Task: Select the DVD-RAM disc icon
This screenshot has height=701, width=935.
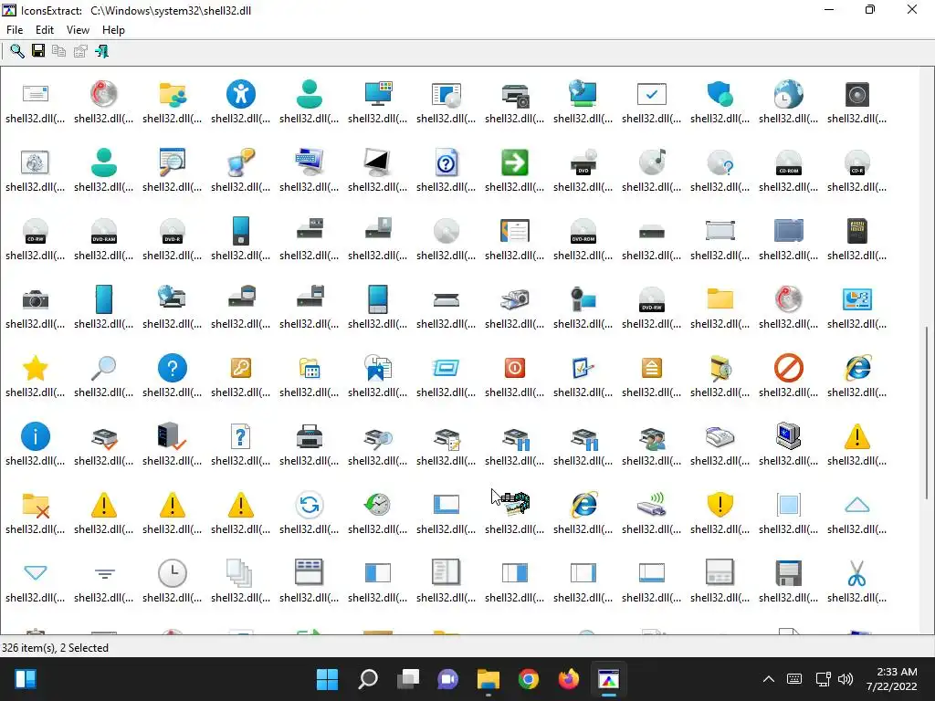Action: click(x=104, y=231)
